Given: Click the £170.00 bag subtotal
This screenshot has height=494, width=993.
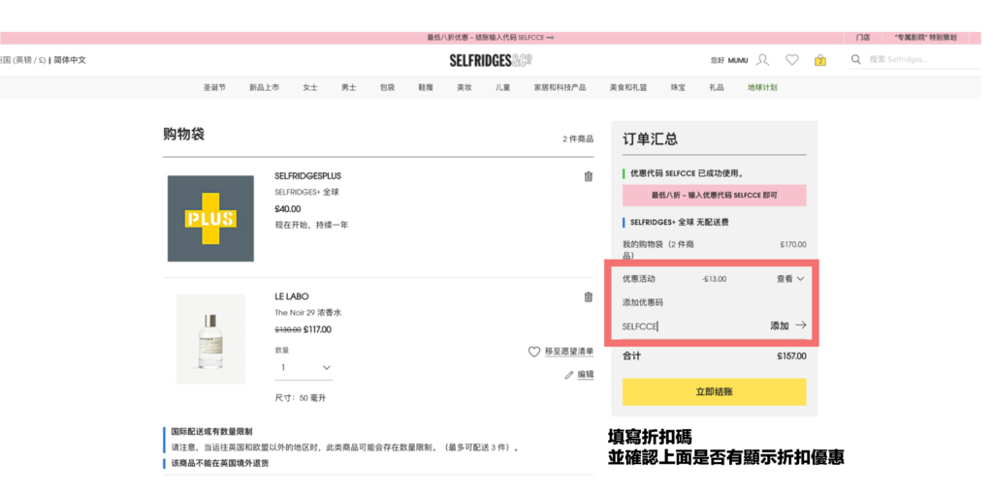Looking at the screenshot, I should (793, 245).
